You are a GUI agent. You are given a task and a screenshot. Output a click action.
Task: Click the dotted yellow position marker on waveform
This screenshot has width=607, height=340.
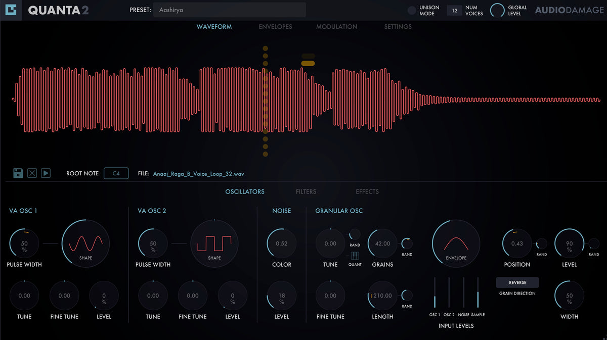point(265,101)
